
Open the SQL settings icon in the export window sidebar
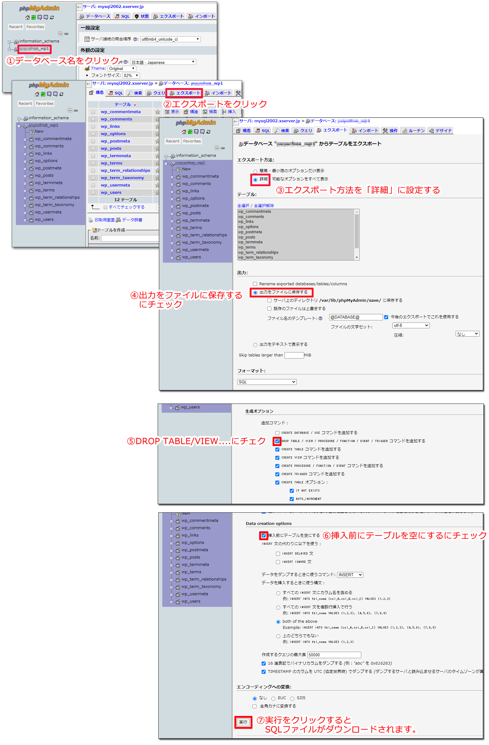[202, 132]
